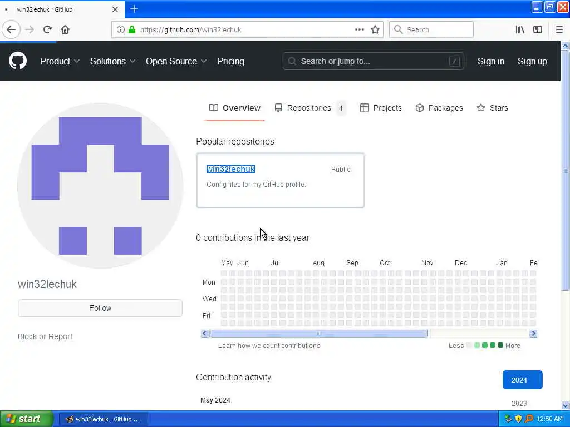
Task: Expand the Solutions dropdown menu
Action: point(112,61)
